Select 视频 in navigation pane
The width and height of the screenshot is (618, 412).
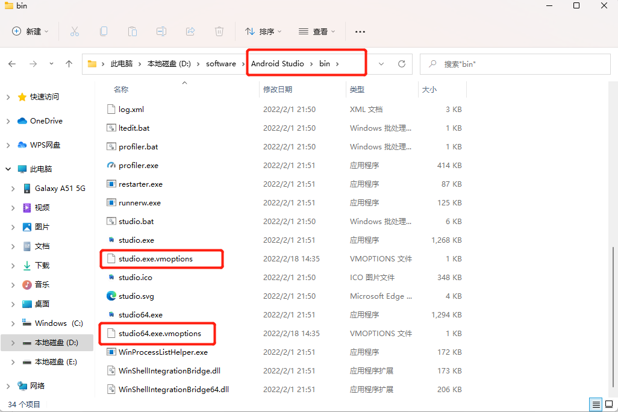tap(42, 208)
